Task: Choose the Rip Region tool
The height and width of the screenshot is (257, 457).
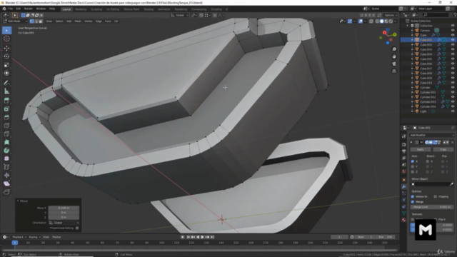Action: point(6,192)
